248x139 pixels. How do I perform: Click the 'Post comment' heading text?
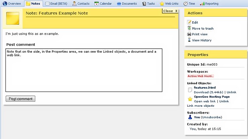tap(21, 44)
